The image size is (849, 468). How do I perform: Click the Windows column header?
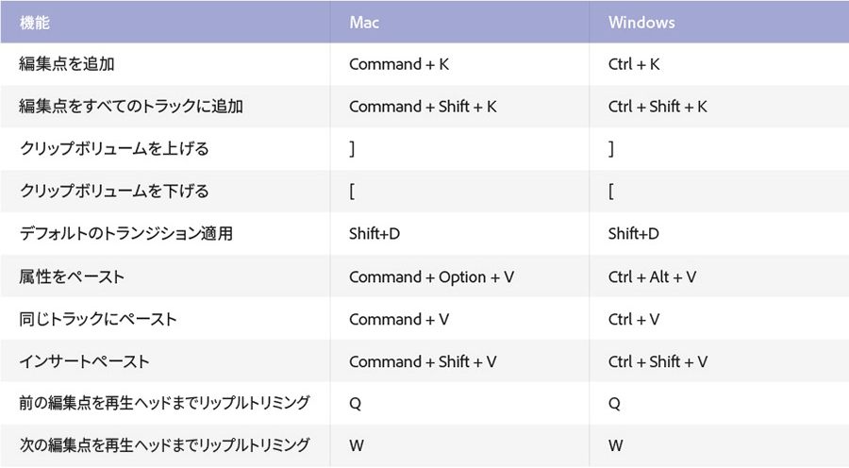pyautogui.click(x=640, y=22)
